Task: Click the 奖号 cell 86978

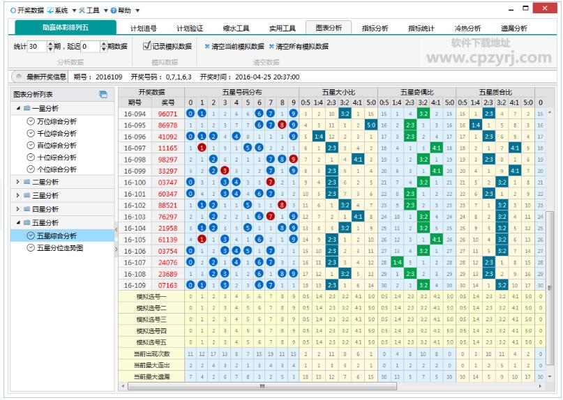Action: (x=167, y=125)
